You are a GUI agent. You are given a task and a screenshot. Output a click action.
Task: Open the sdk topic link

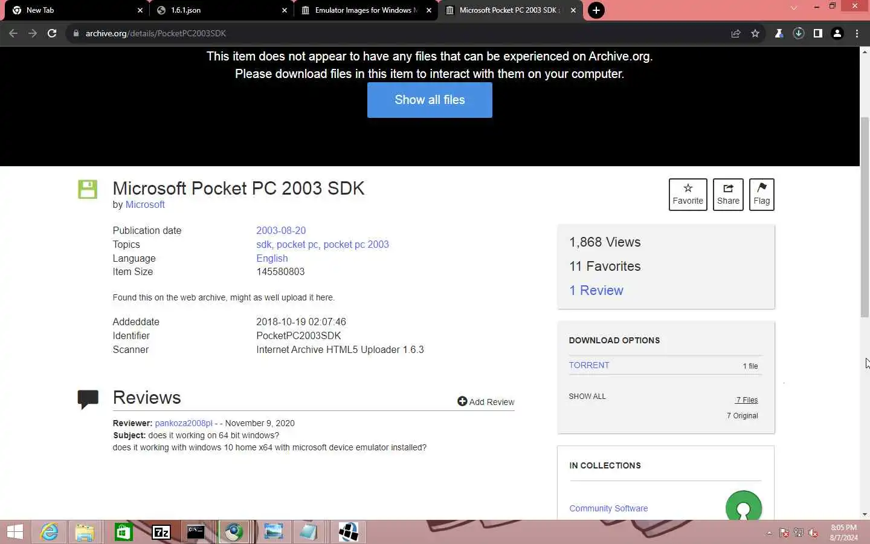263,244
